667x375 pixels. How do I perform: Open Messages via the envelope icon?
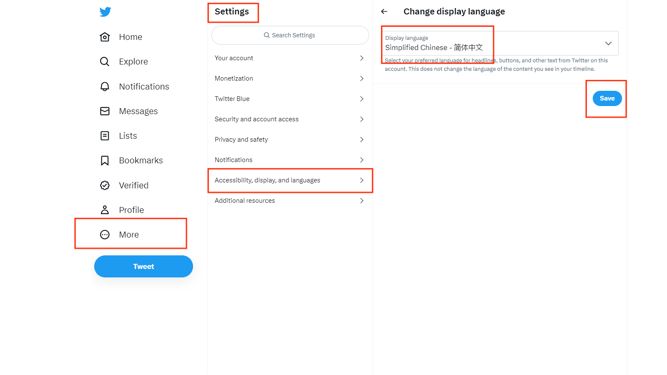tap(105, 111)
